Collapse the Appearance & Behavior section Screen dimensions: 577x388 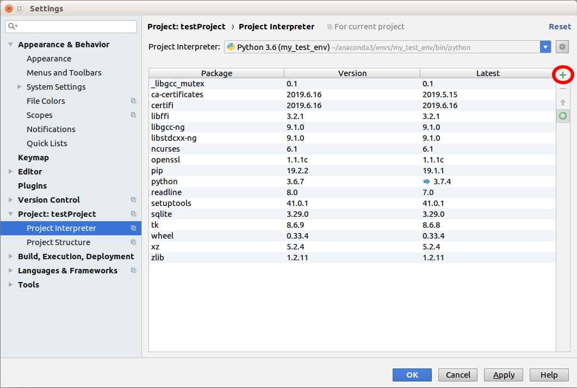coord(11,45)
